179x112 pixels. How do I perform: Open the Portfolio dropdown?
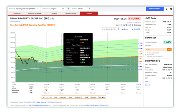click(x=53, y=9)
